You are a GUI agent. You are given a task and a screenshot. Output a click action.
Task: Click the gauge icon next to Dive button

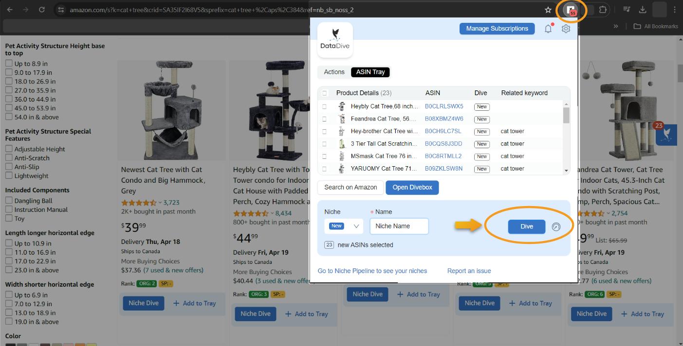coord(556,226)
